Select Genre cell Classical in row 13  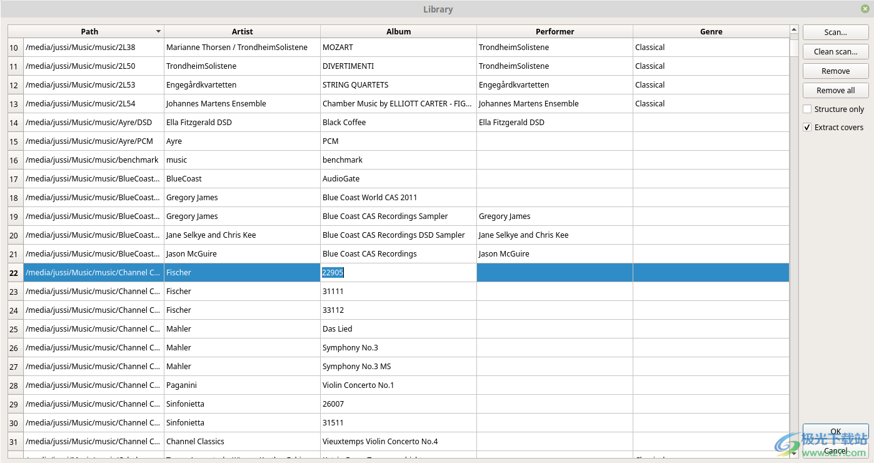(711, 104)
